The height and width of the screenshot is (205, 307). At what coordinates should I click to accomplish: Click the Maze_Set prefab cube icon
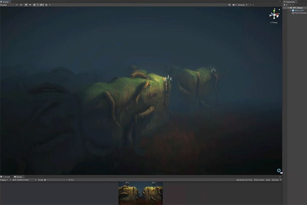coord(293,10)
